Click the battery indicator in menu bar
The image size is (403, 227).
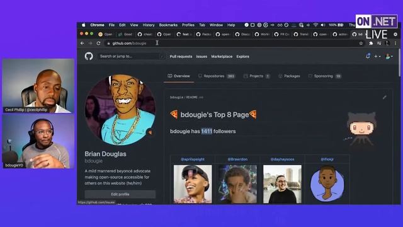coord(336,25)
